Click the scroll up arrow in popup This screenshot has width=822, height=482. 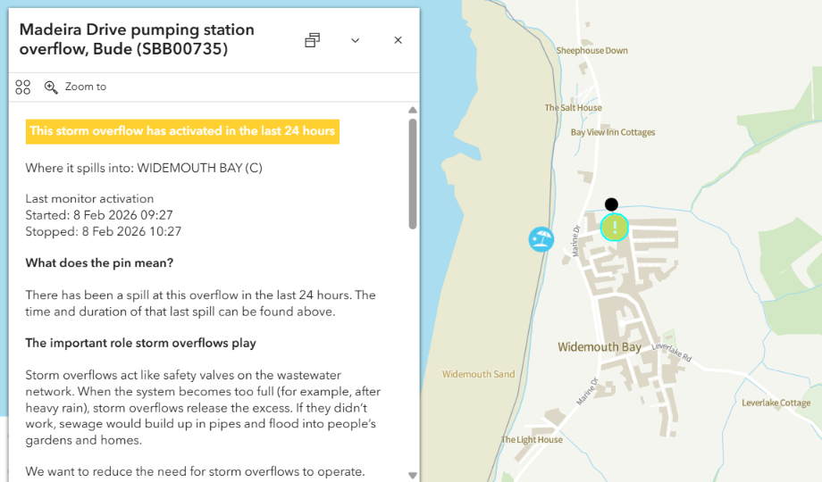[412, 110]
